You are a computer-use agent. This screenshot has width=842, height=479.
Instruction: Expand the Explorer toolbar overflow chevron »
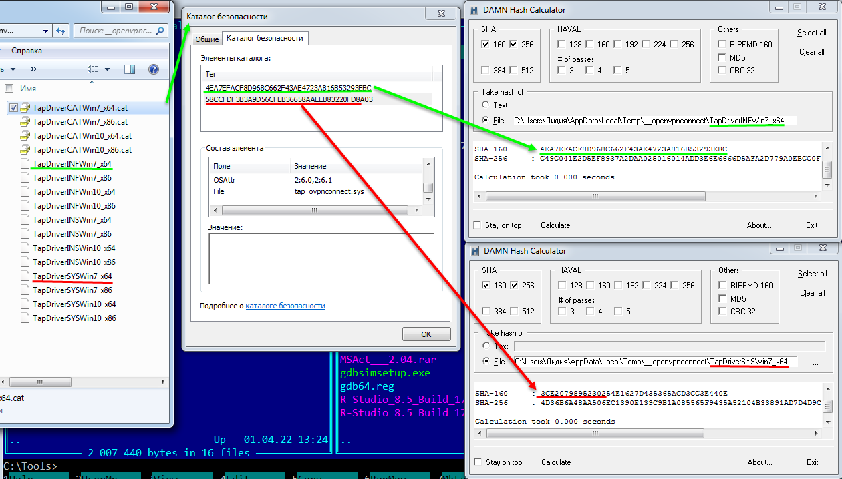point(33,69)
